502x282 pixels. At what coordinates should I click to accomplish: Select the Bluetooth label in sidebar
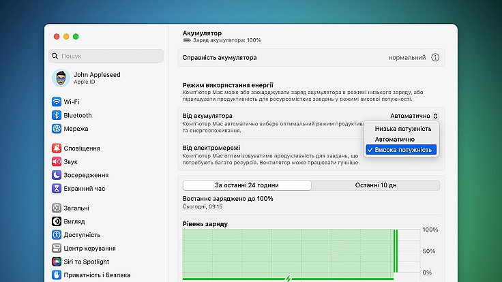[78, 115]
